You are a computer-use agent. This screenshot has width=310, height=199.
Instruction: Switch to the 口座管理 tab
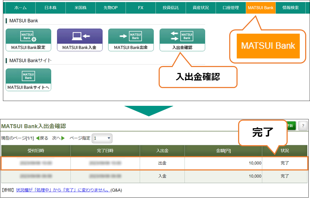pyautogui.click(x=231, y=8)
